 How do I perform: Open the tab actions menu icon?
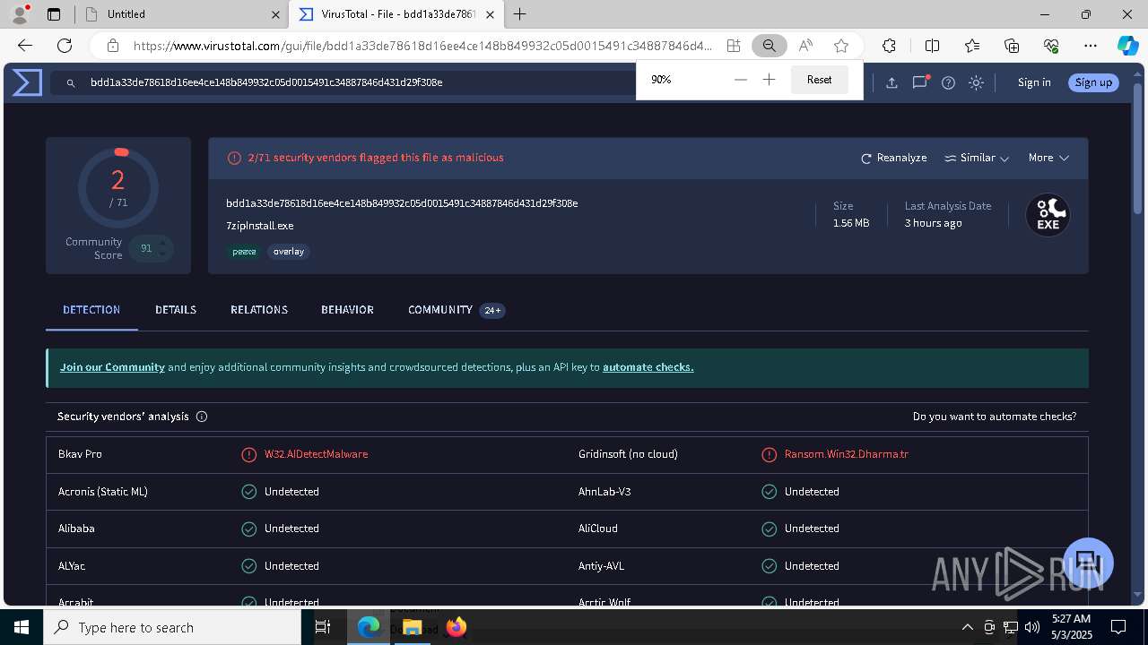click(x=54, y=14)
